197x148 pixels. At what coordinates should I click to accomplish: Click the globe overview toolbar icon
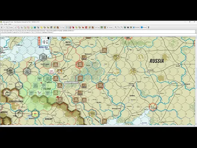125,28
